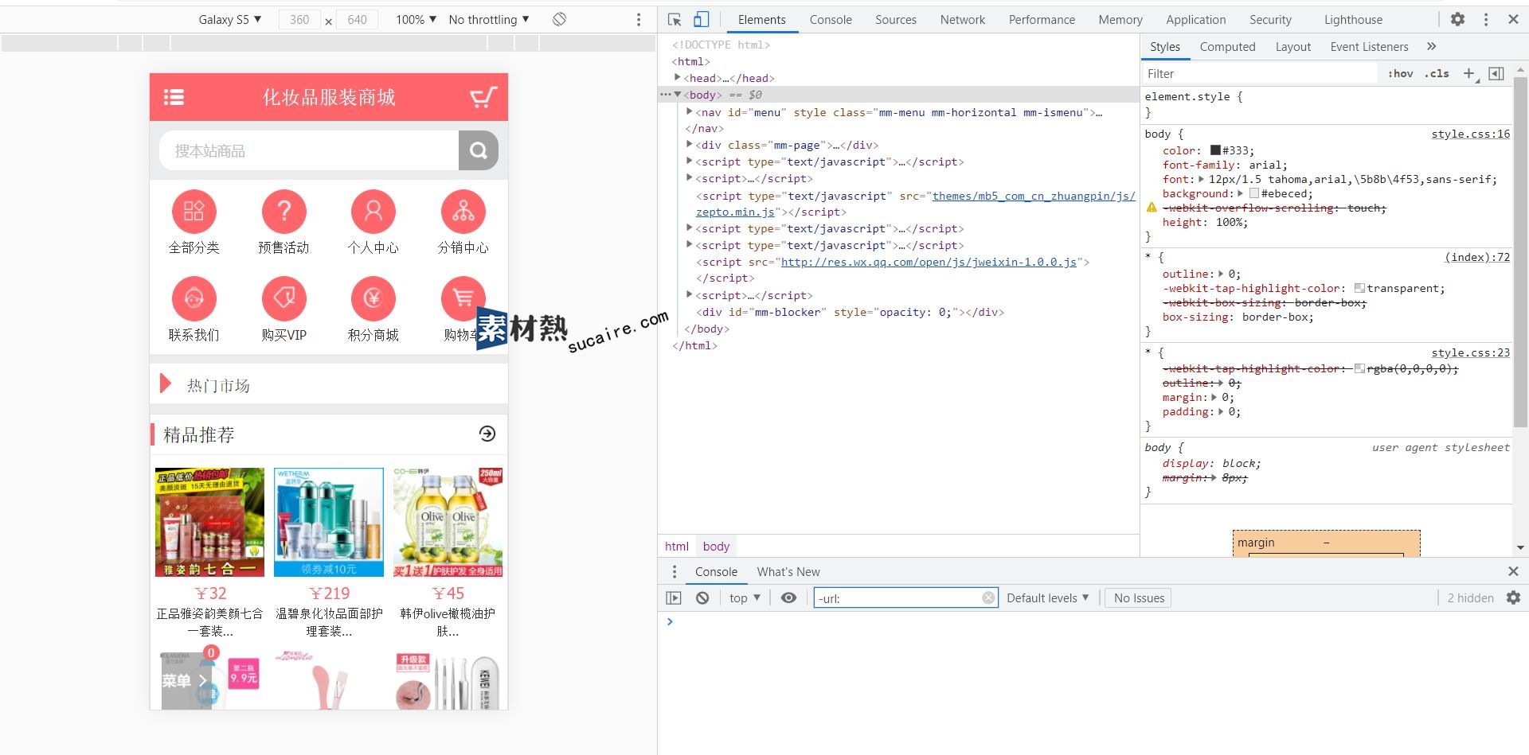Open the style.css:23 source link
Image resolution: width=1529 pixels, height=755 pixels.
click(x=1470, y=352)
